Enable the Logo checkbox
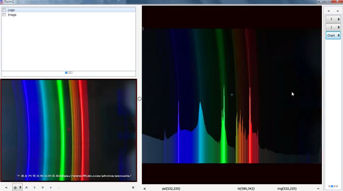Screen dimensions: 343x191 [x=4, y=10]
